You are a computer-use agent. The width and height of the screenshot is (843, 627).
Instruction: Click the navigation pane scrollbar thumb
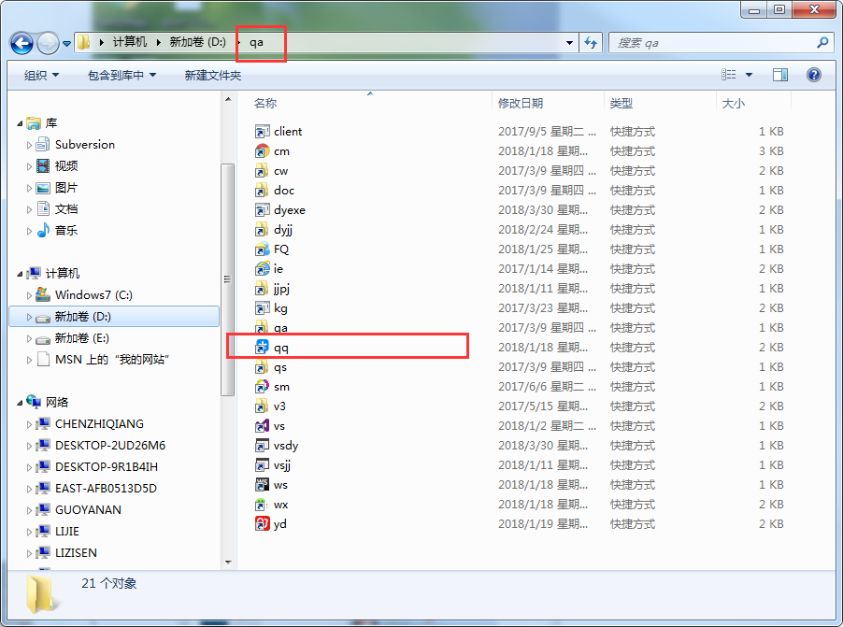coord(227,279)
